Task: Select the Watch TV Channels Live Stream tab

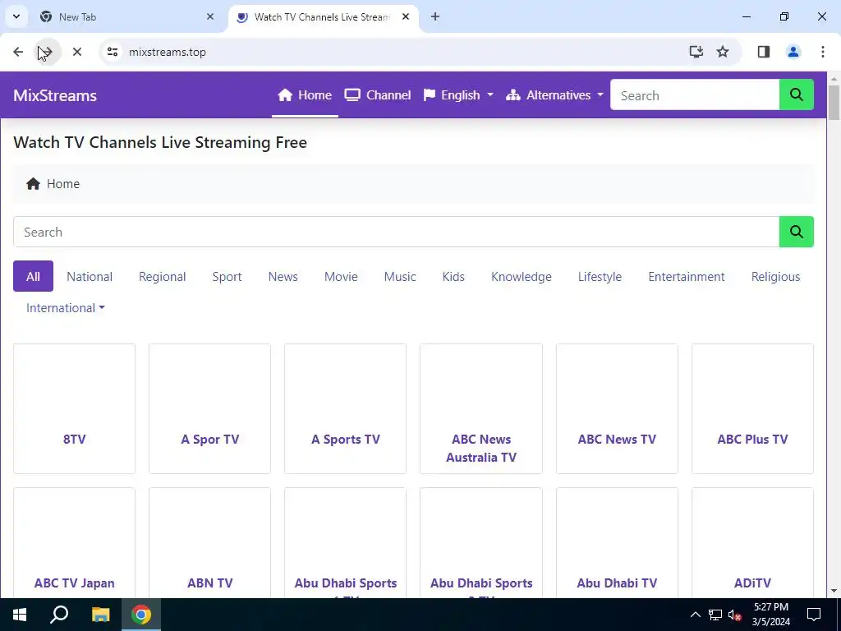Action: [x=324, y=16]
